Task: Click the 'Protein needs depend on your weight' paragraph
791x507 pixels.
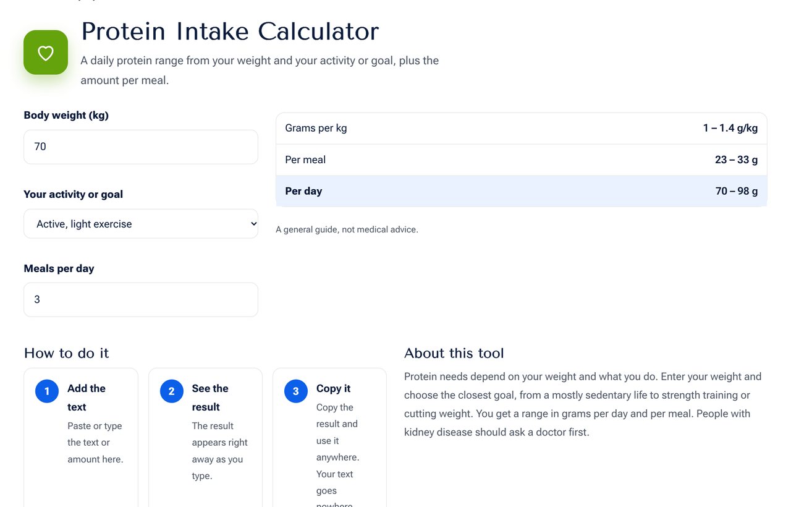Action: point(583,404)
